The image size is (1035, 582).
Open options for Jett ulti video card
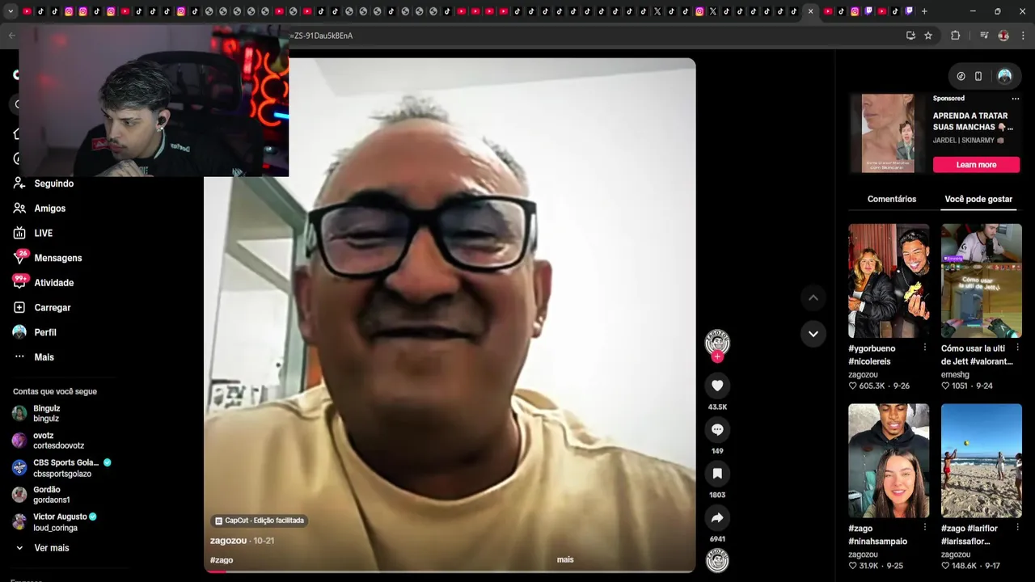(1017, 348)
